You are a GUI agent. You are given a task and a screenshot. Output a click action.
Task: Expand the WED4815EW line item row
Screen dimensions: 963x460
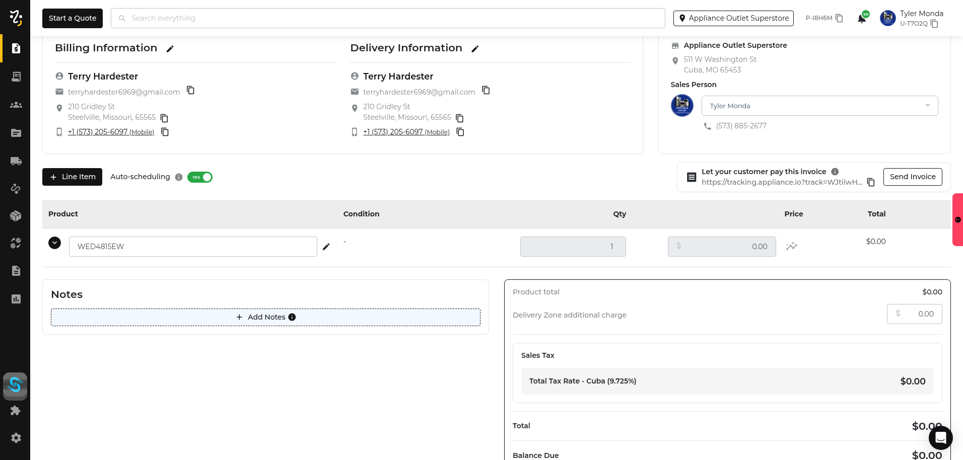coord(54,243)
